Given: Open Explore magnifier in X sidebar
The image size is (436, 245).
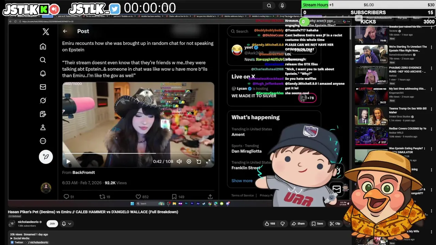Looking at the screenshot, I should 43,60.
